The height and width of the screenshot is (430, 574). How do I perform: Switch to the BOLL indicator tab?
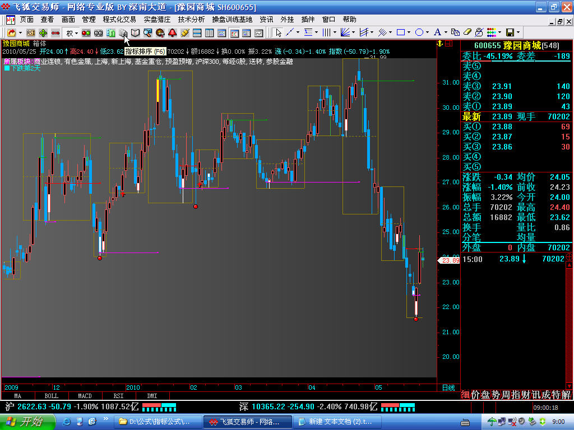point(51,396)
